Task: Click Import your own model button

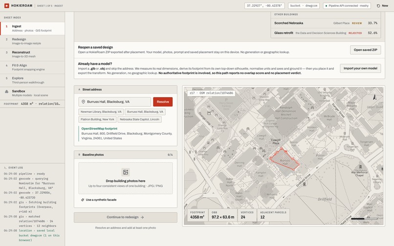Action: [360, 68]
